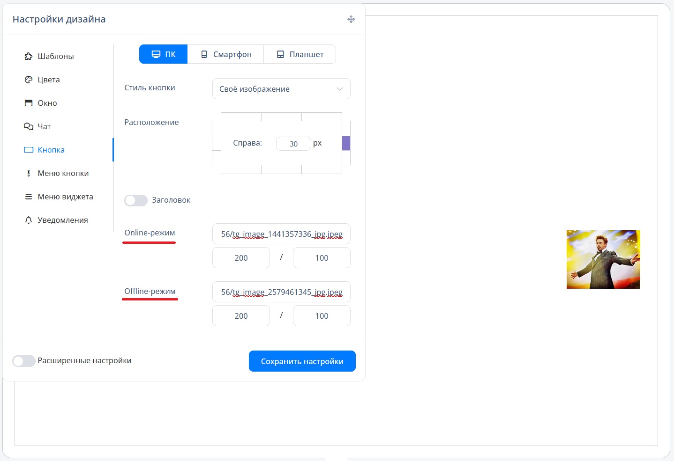The height and width of the screenshot is (461, 674).
Task: Open the Стиль кнопки dropdown
Action: [281, 89]
